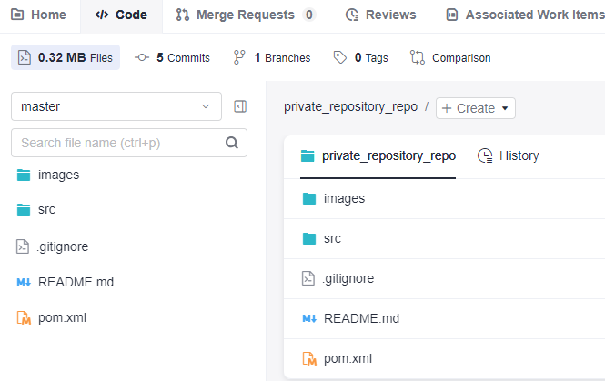
Task: Click the README.md markdown icon in file list
Action: pyautogui.click(x=309, y=318)
